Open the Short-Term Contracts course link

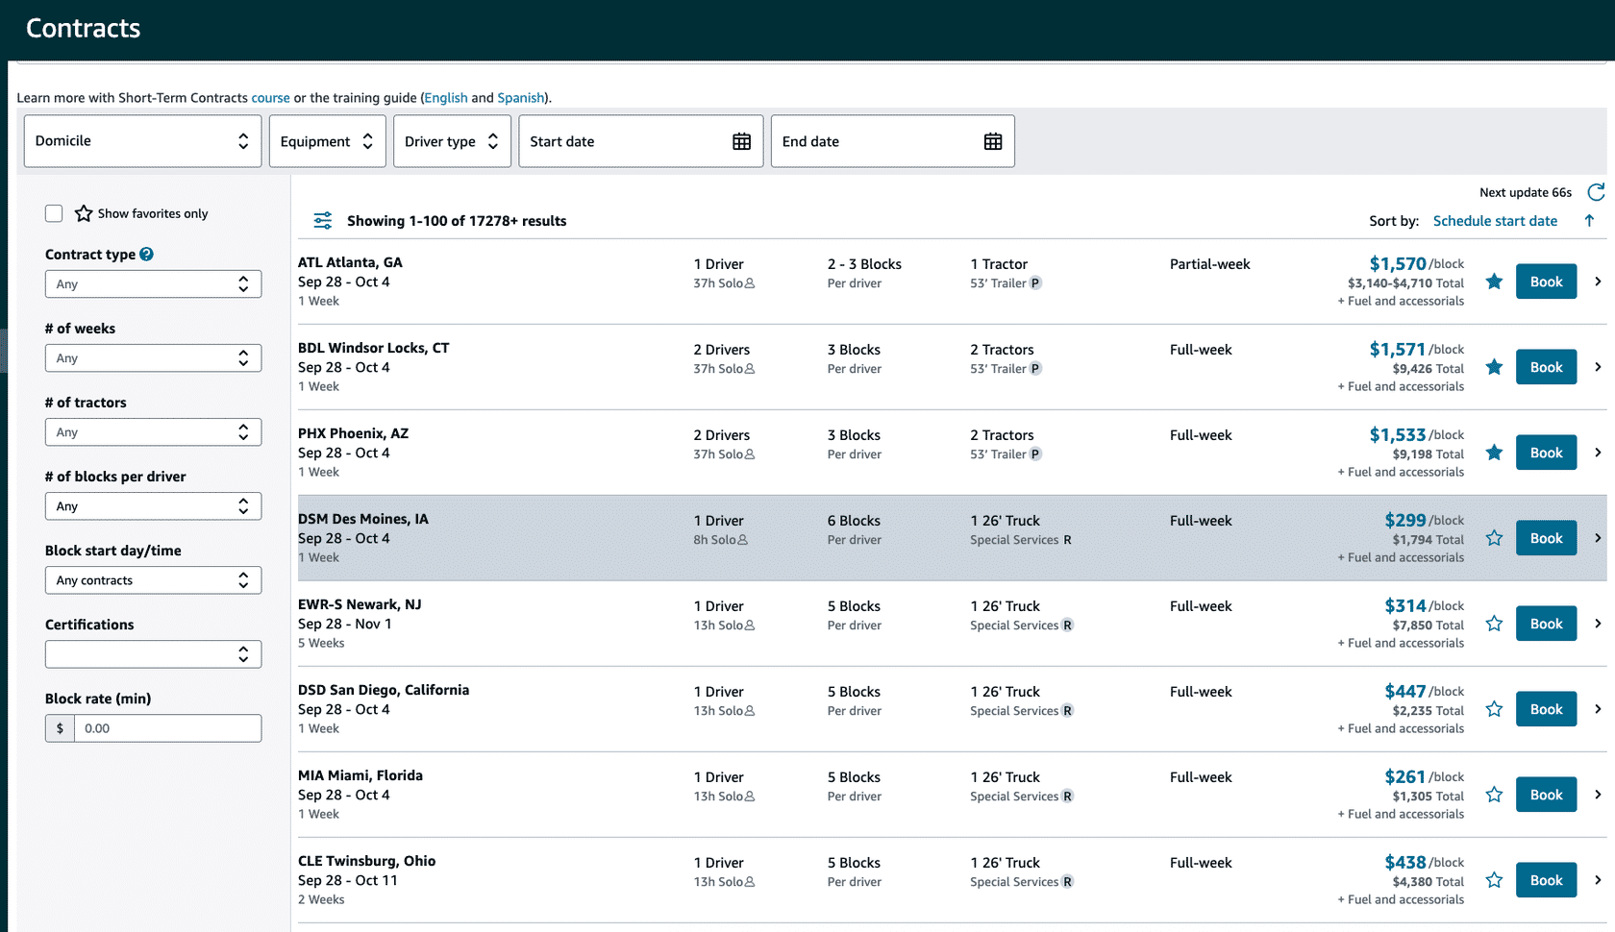(x=270, y=98)
